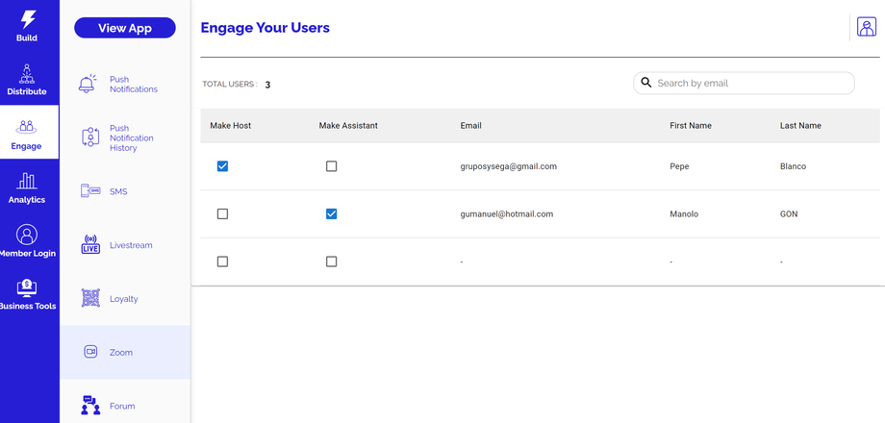Image resolution: width=885 pixels, height=423 pixels.
Task: Click the Livestream icon
Action: pyautogui.click(x=90, y=245)
